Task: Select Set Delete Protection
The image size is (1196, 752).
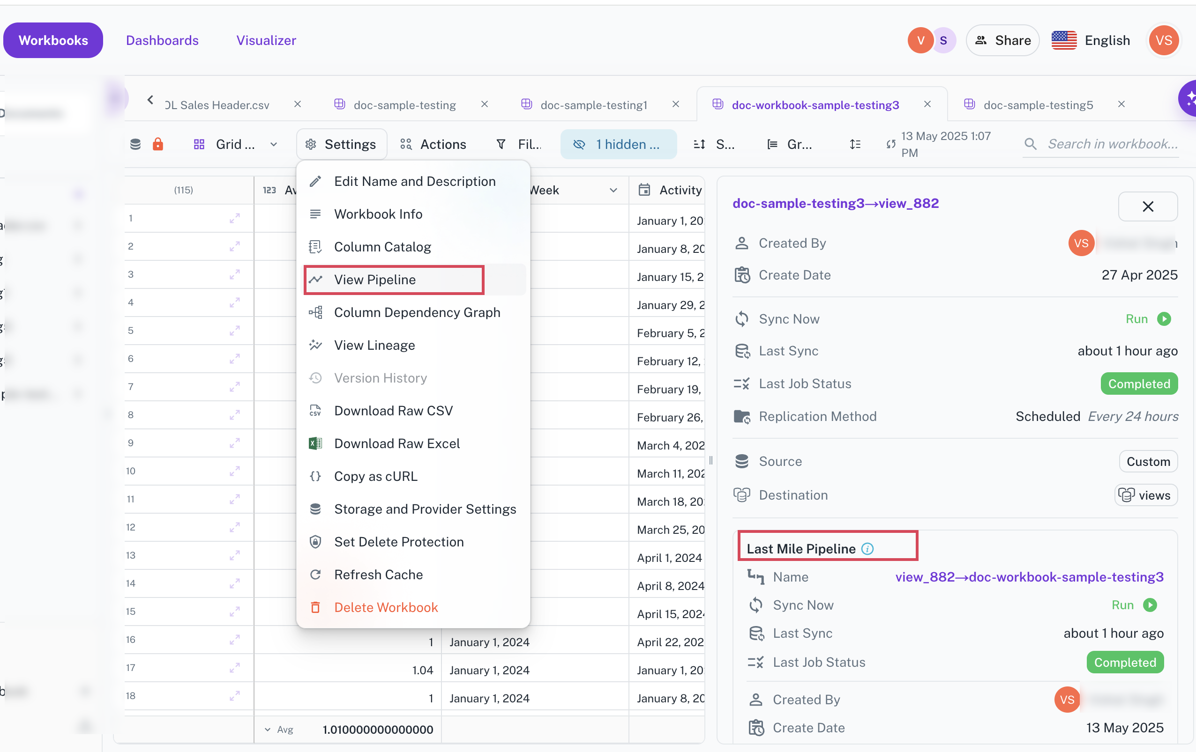Action: click(413, 542)
